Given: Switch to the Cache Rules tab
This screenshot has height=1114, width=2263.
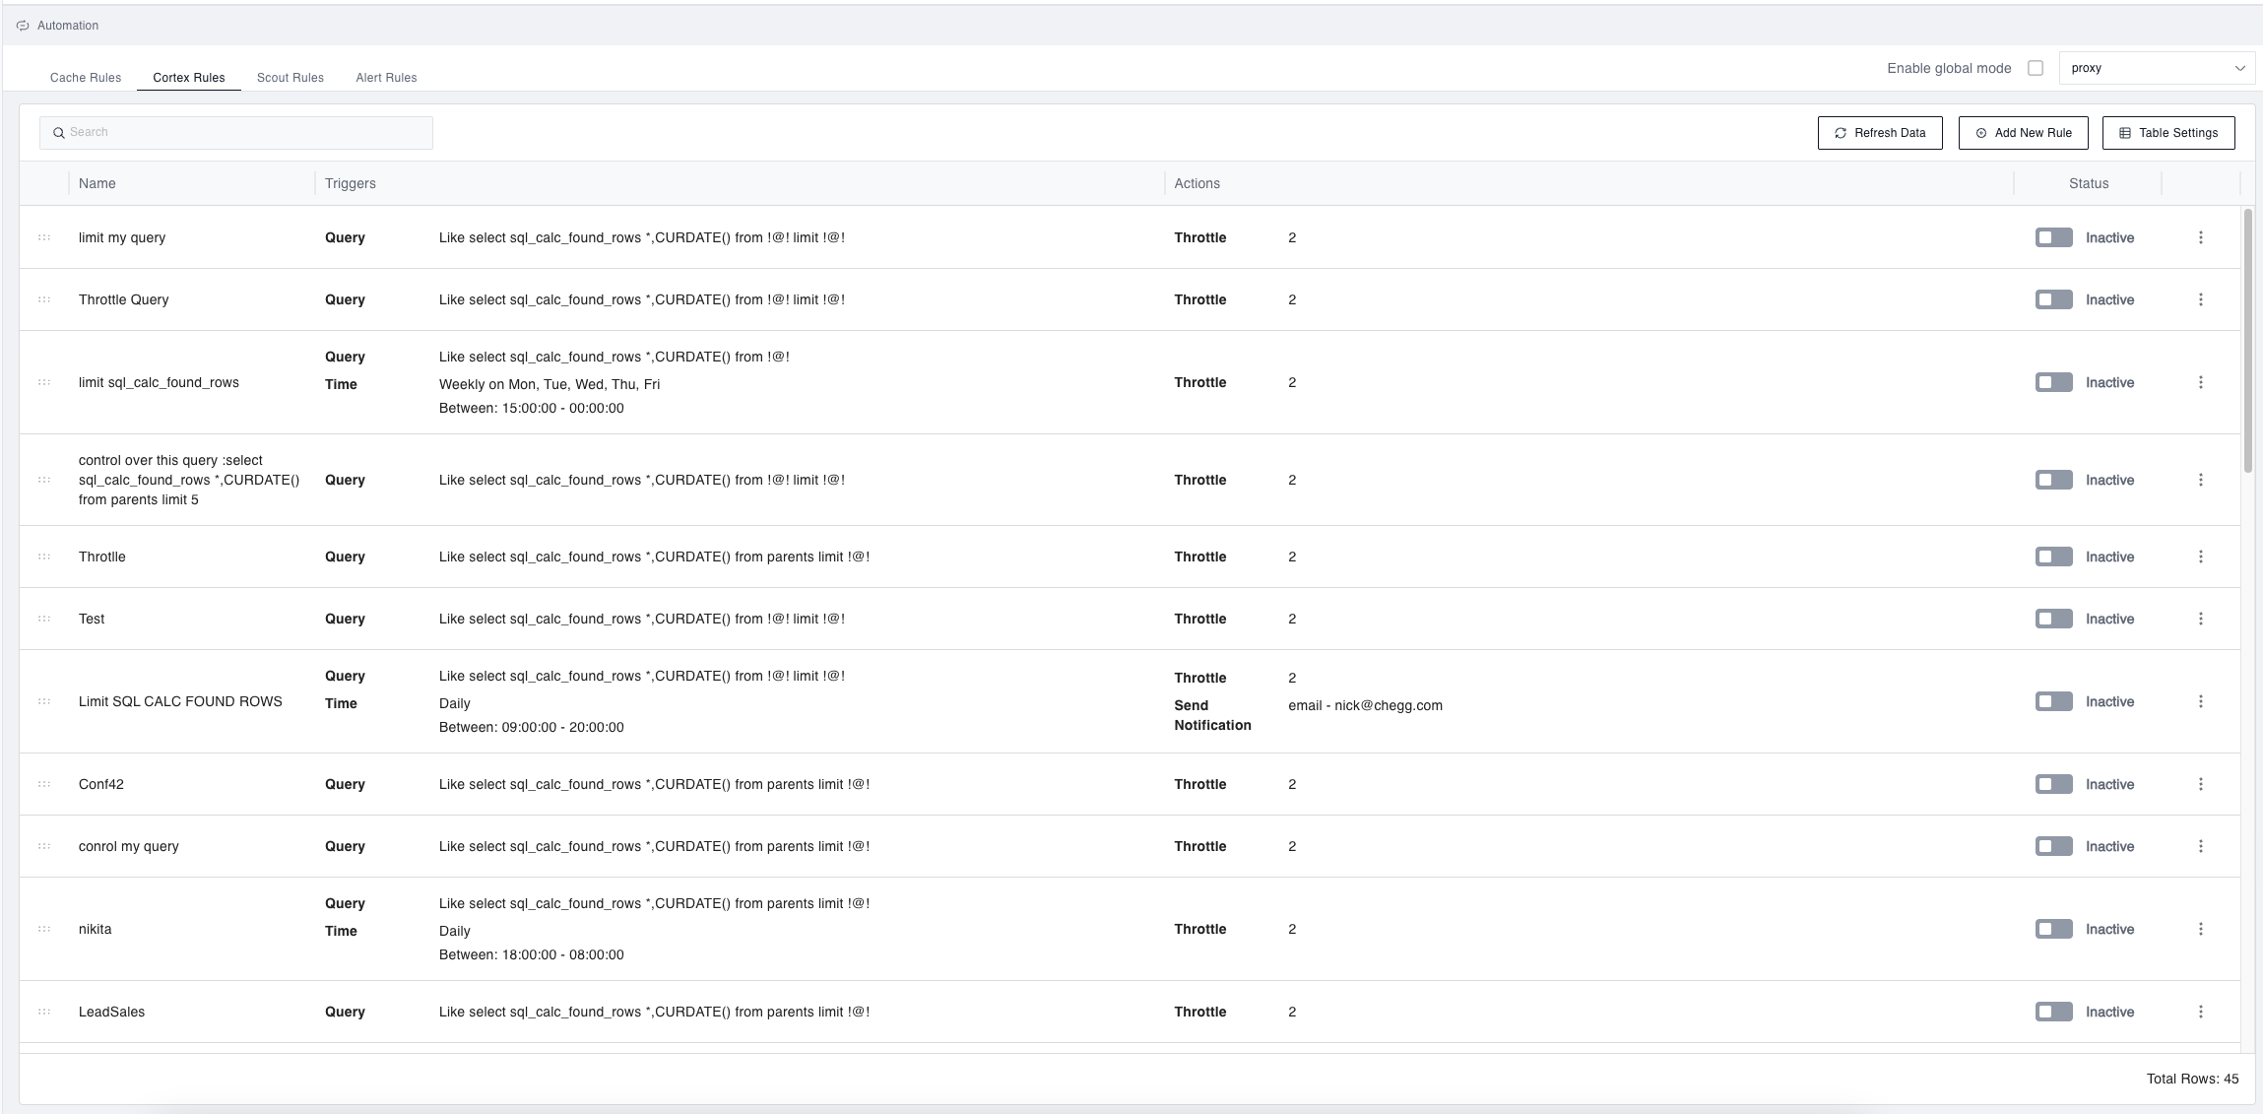Looking at the screenshot, I should point(86,78).
